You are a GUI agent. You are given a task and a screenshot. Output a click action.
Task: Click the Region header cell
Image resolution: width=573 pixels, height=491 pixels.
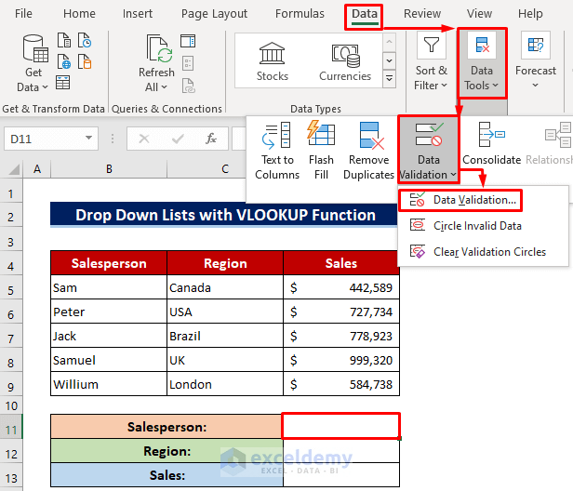tap(225, 263)
